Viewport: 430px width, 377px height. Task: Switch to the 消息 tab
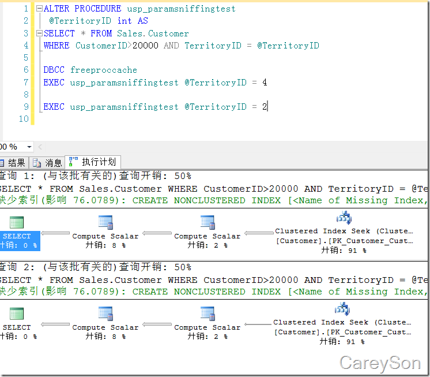pos(47,163)
